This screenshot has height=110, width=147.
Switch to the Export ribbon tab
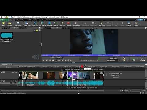(x=44, y=20)
